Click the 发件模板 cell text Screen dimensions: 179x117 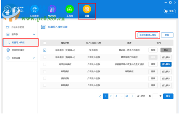[x=94, y=50]
